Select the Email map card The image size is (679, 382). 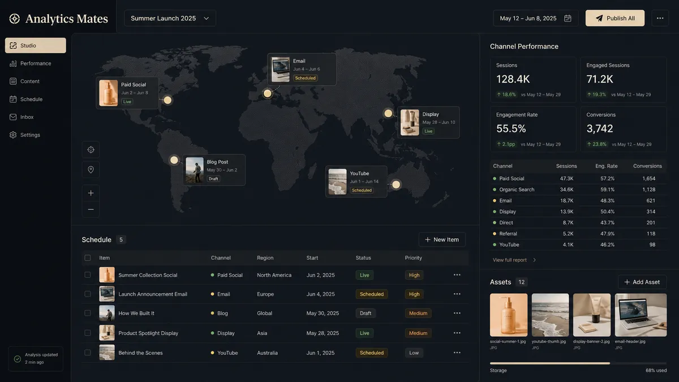[x=302, y=69]
